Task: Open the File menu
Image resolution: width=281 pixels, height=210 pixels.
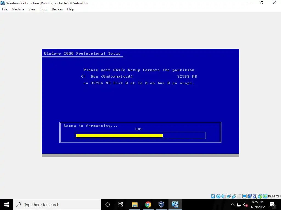Action: point(5,9)
